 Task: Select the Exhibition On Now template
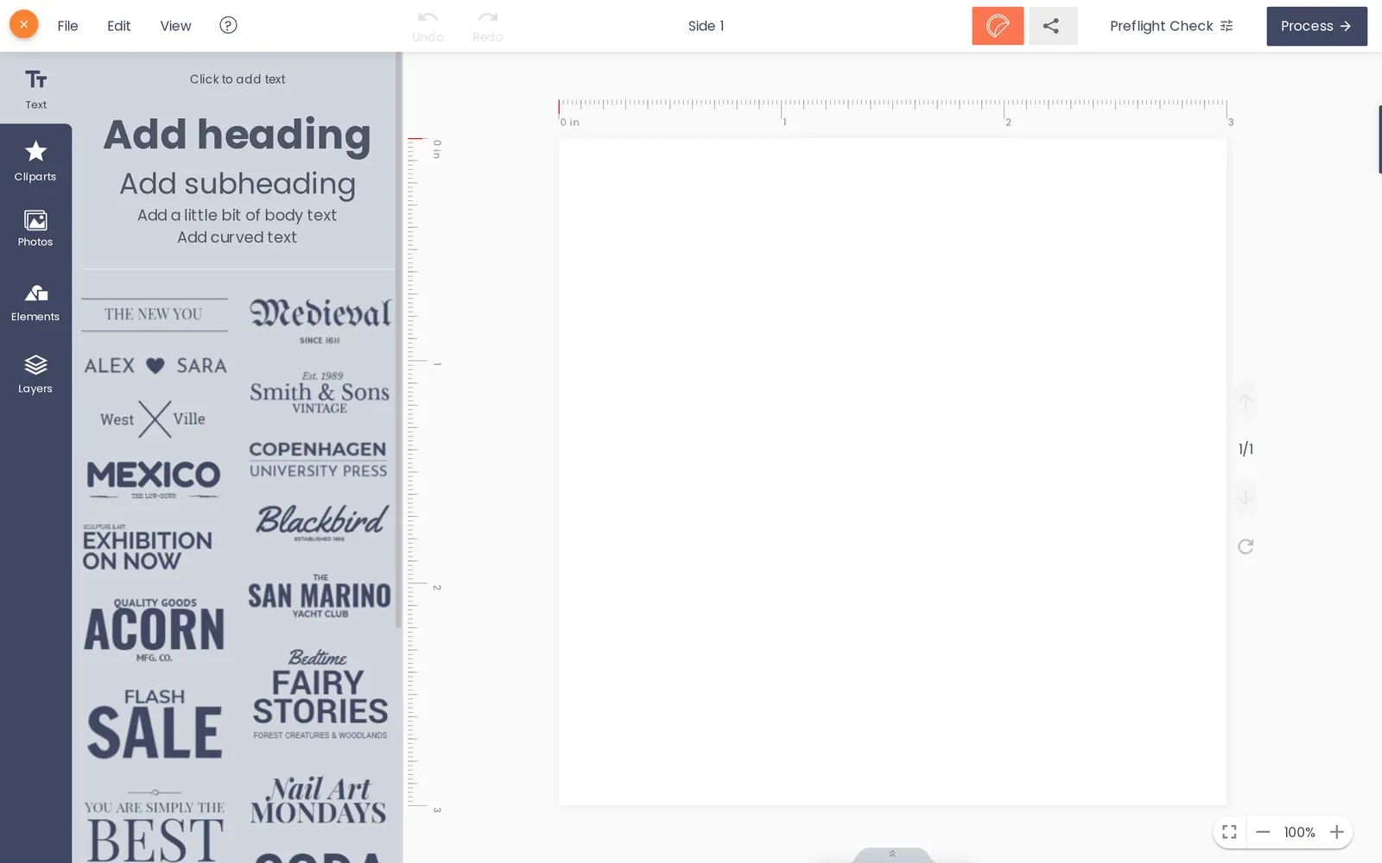(147, 547)
